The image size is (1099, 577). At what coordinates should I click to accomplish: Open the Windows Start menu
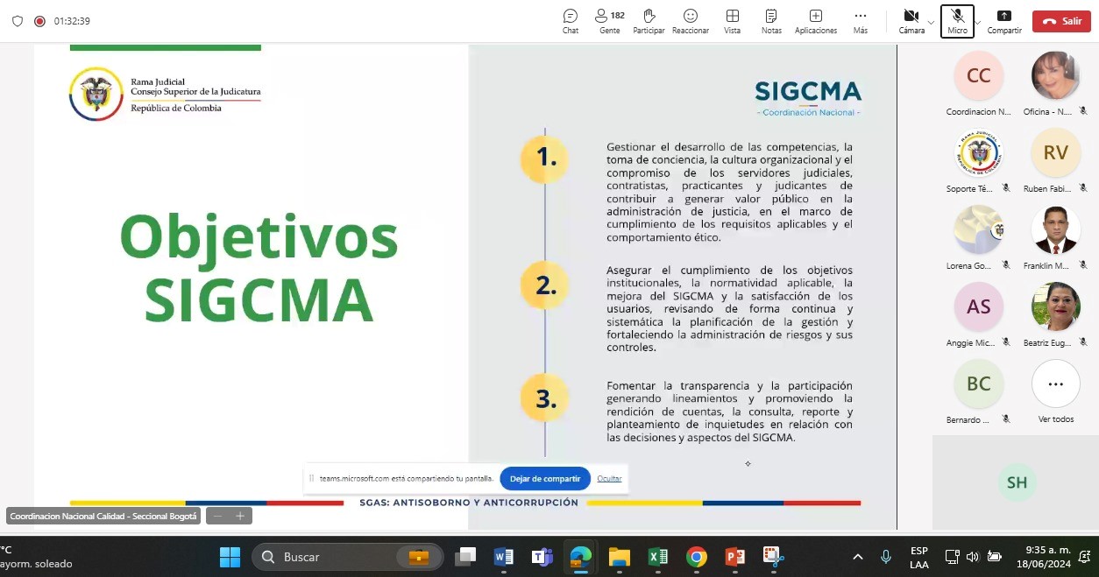pos(230,557)
